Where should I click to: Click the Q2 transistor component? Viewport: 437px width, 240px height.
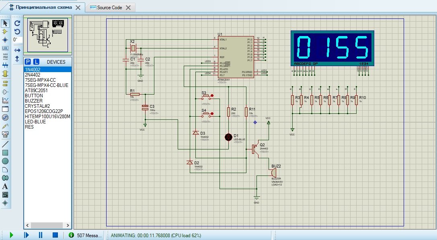255,149
